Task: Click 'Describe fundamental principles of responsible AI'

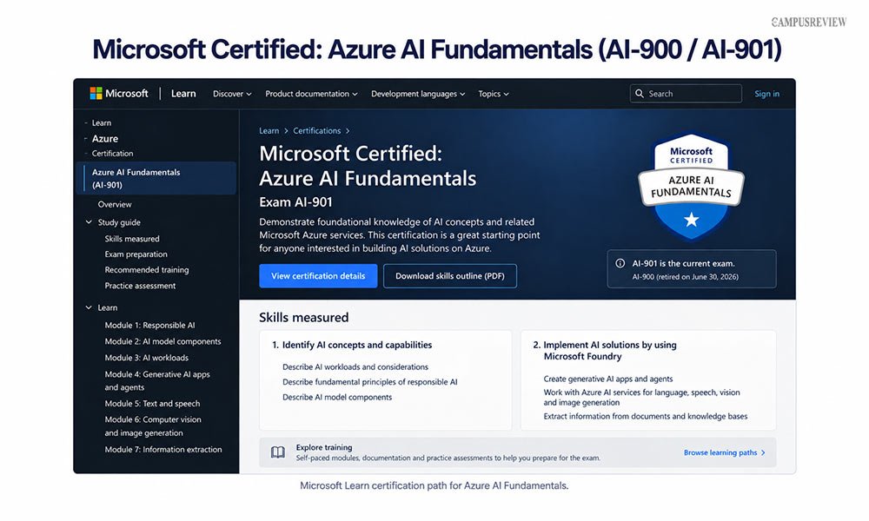Action: [x=369, y=382]
